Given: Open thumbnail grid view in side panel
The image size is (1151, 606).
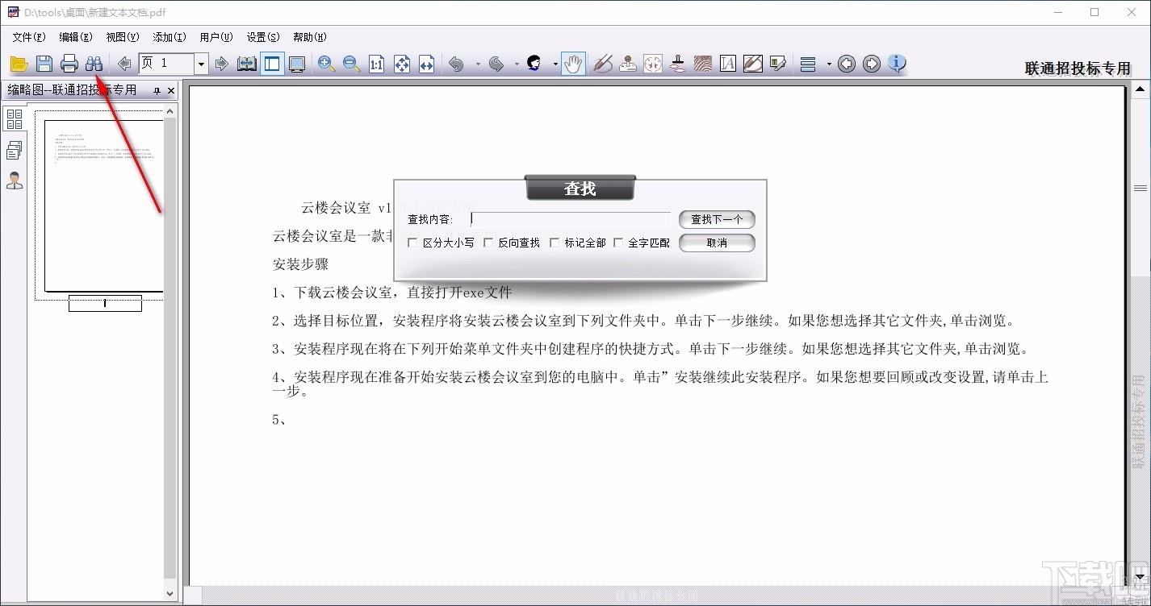Looking at the screenshot, I should coord(15,119).
